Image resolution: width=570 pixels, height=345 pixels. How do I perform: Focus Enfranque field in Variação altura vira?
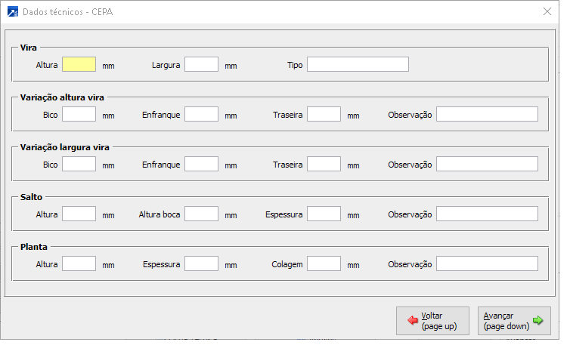201,115
